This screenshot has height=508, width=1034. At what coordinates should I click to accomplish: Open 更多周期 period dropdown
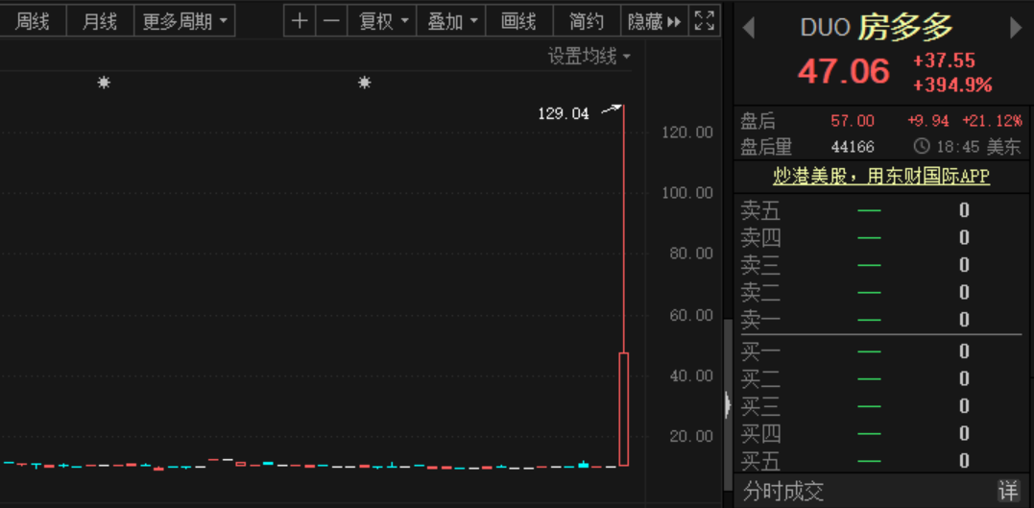(x=185, y=21)
